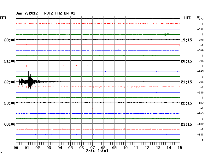Click the DC offset value "-137"
Image resolution: width=205 pixels, height=156 pixels.
click(x=200, y=124)
